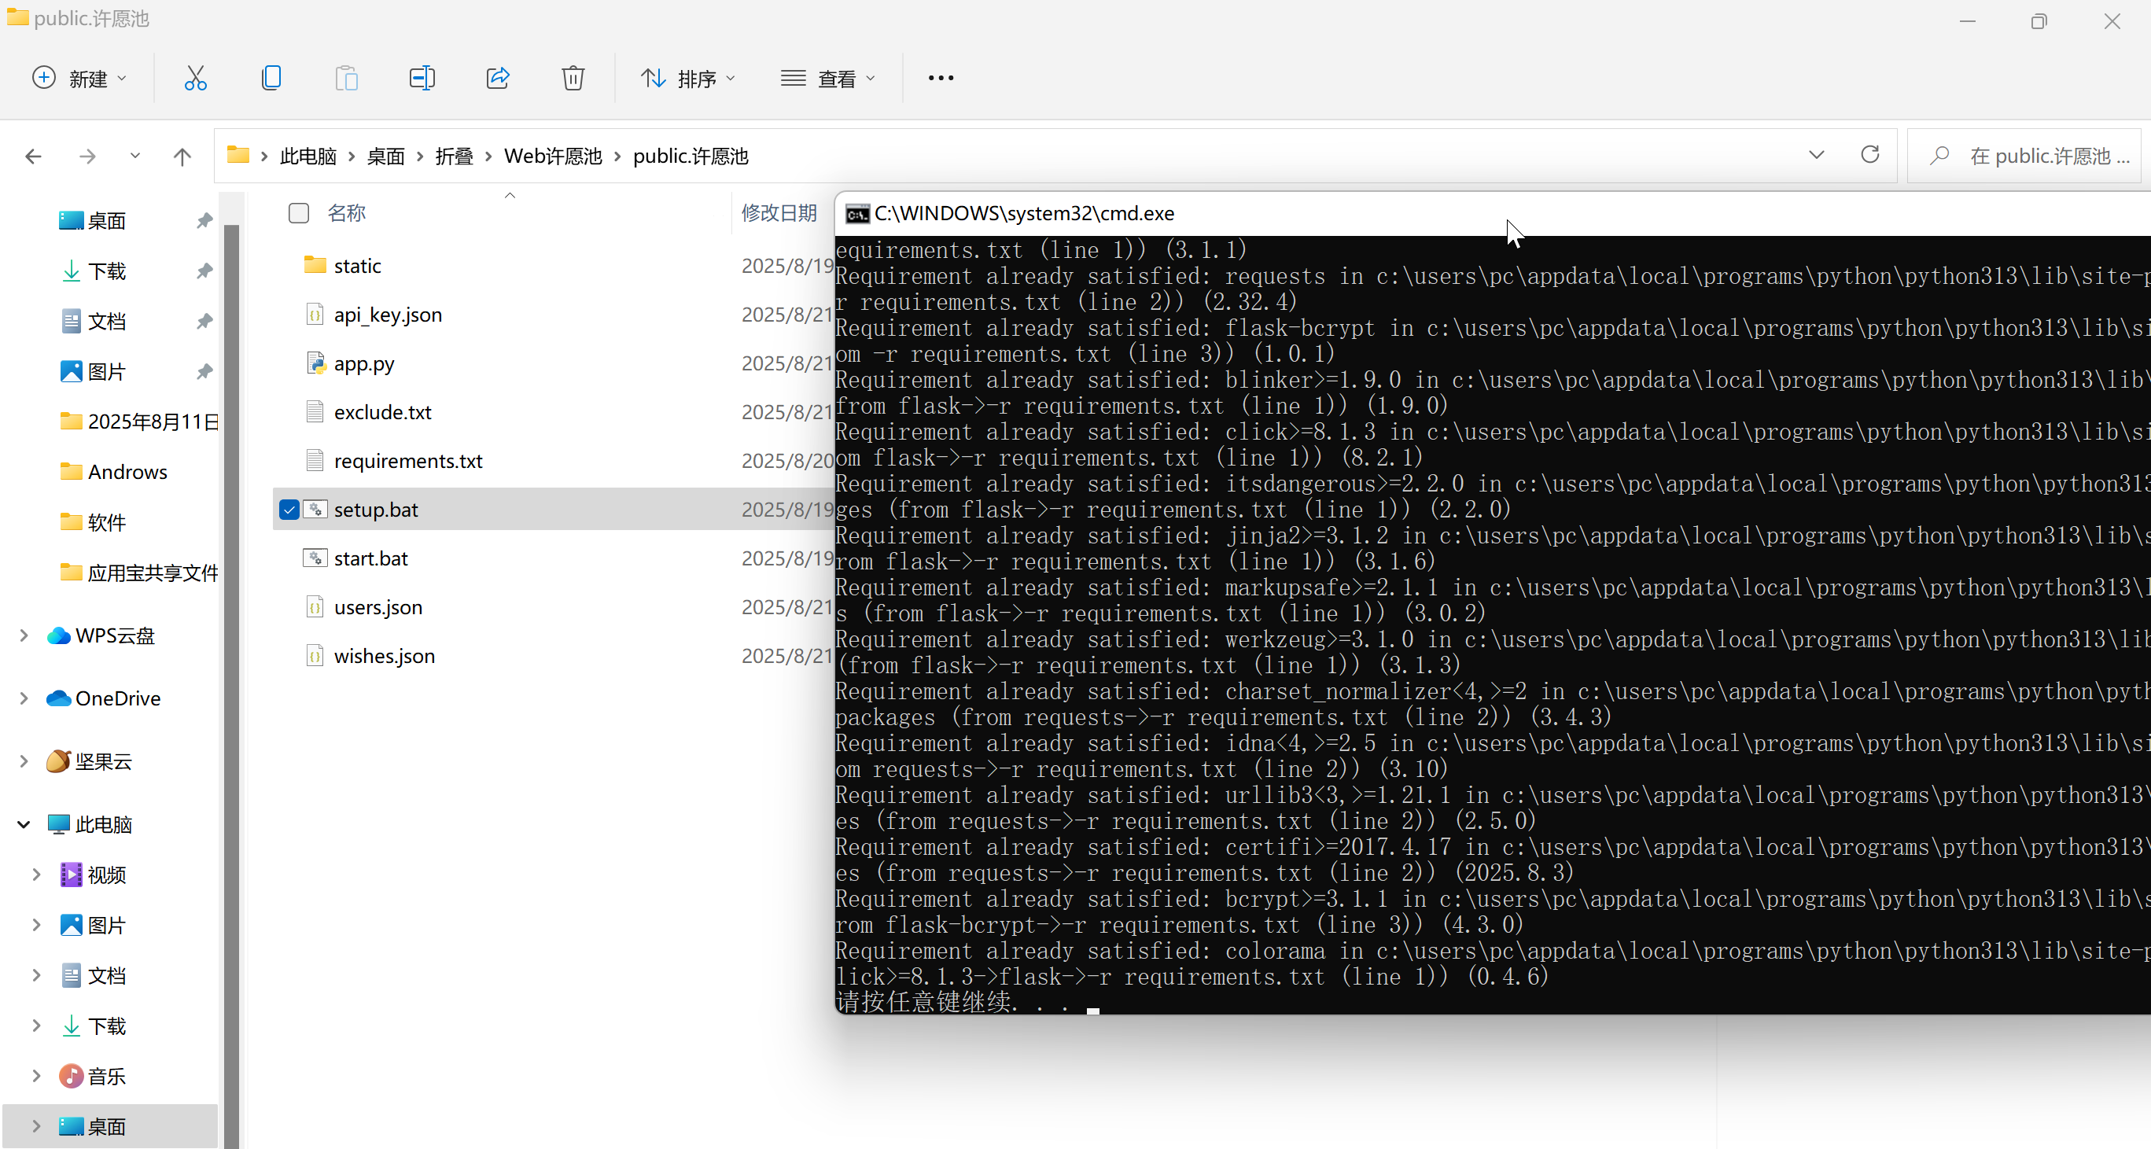Go up one folder level arrow
Screen dimensions: 2151x1149
[182, 157]
